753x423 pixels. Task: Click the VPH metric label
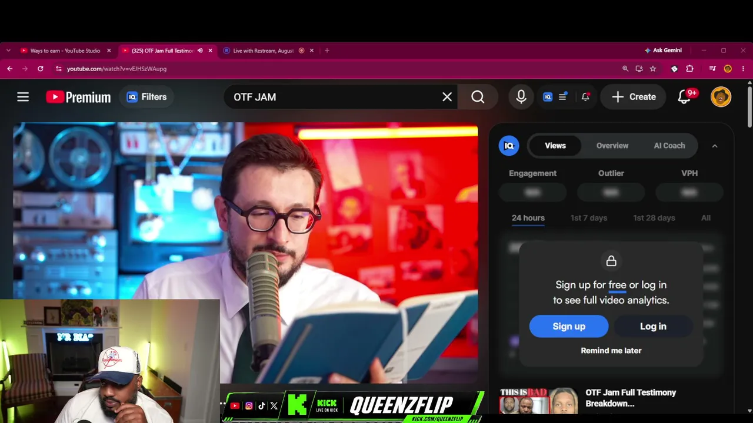click(x=689, y=173)
